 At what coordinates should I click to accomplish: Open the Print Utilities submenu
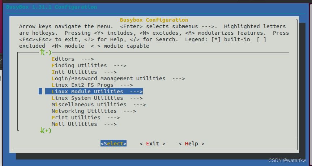[86, 118]
